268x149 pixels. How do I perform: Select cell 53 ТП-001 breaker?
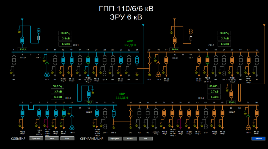(232, 60)
